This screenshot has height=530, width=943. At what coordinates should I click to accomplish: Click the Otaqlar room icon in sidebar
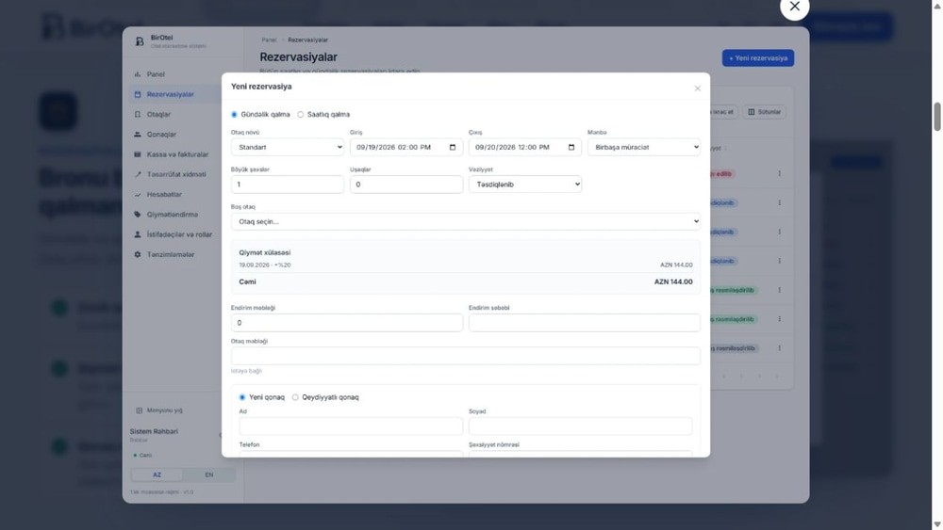[138, 114]
